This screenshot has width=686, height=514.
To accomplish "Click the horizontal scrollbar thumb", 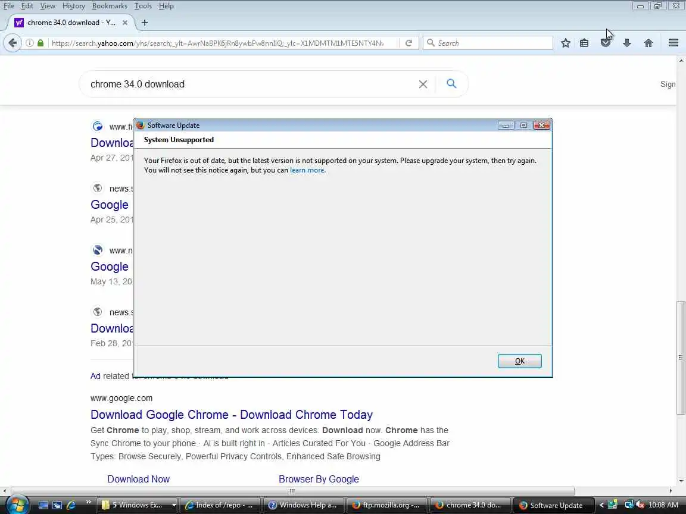I will (292, 491).
